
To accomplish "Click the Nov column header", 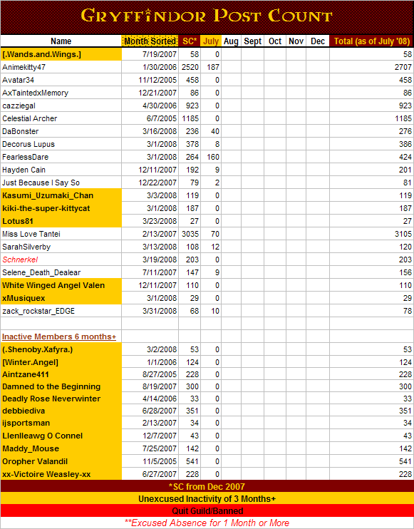I will click(x=296, y=41).
